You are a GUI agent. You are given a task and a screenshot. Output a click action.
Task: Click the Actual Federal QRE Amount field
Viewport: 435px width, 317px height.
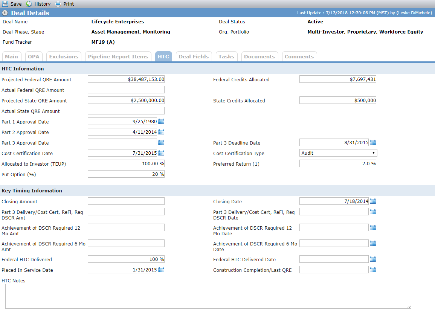(x=126, y=90)
